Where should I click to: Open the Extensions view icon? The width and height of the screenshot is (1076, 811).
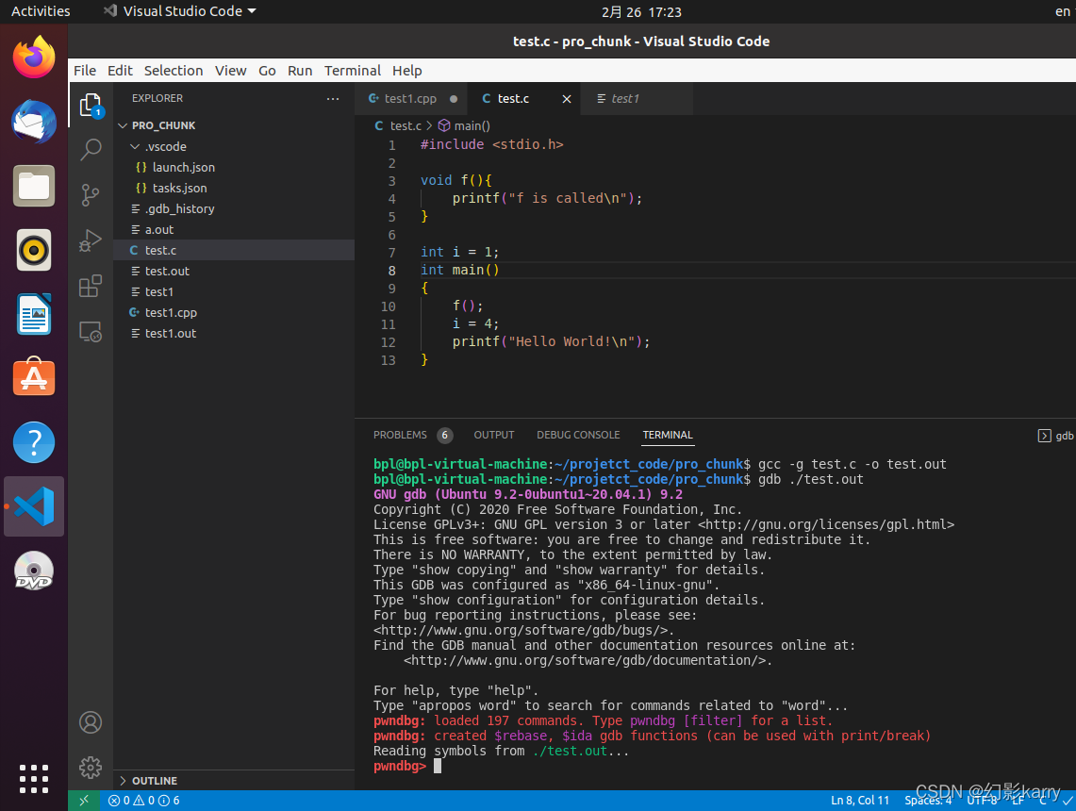(x=90, y=287)
